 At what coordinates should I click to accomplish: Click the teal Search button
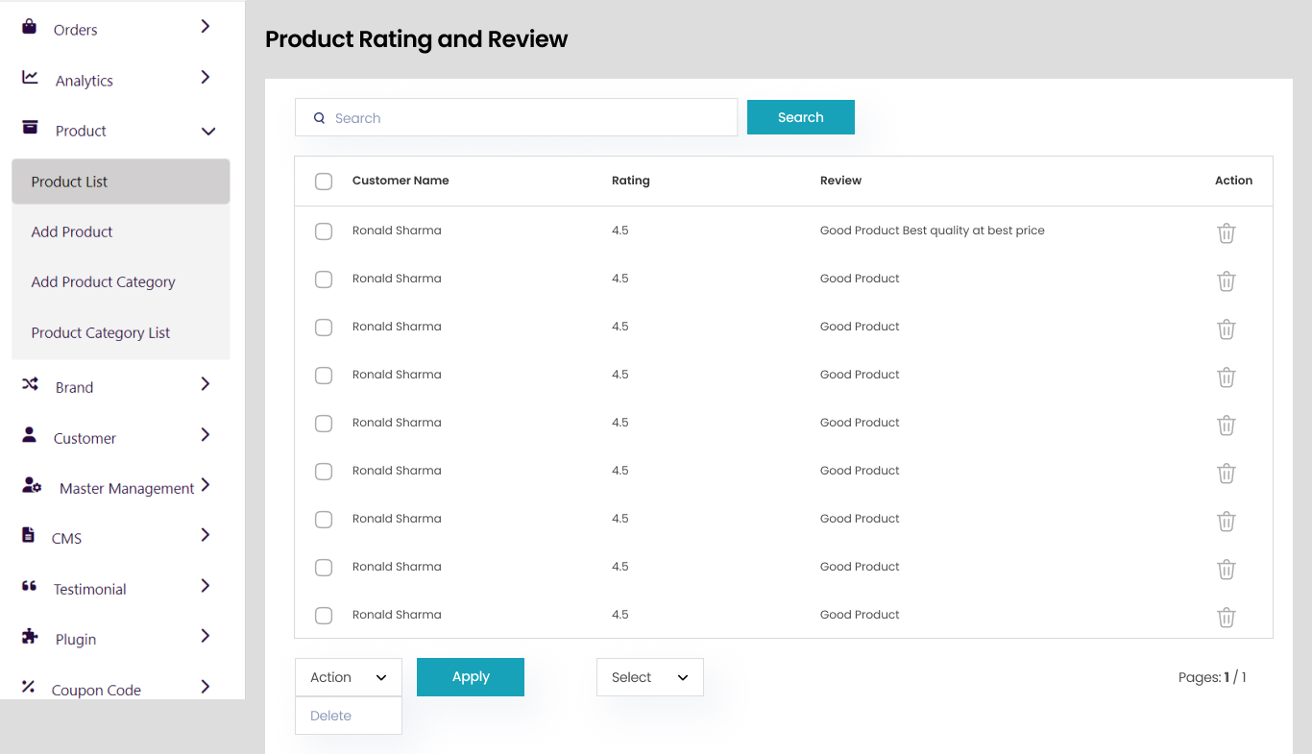point(801,117)
